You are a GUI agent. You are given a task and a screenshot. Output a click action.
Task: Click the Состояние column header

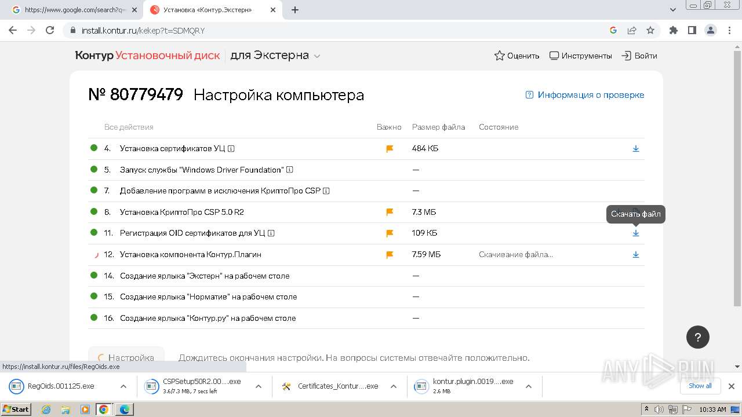(499, 127)
